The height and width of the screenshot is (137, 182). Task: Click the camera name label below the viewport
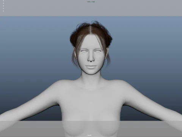pyautogui.click(x=89, y=135)
